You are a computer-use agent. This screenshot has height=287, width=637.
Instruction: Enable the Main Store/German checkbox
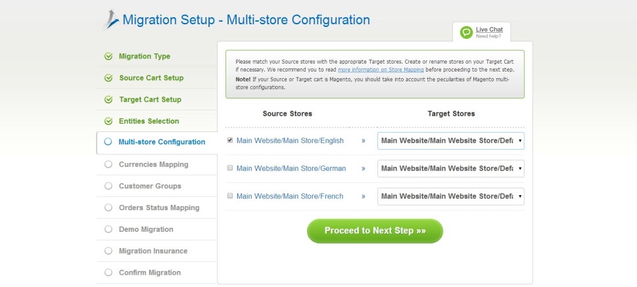(230, 168)
